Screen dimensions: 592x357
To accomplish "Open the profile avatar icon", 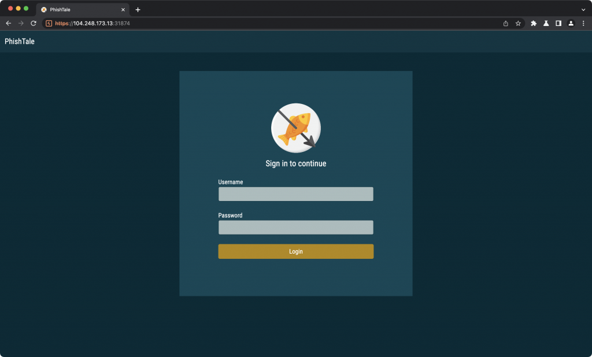I will pos(571,24).
